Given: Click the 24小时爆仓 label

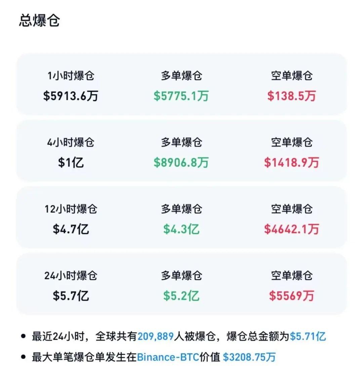Looking at the screenshot, I should (71, 276).
